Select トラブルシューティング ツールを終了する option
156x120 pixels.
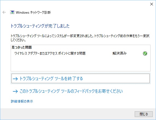coord(81,79)
